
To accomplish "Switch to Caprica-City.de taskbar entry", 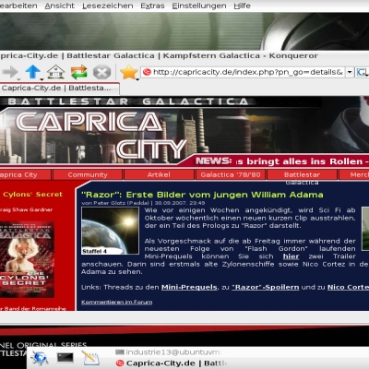I will tap(171, 363).
